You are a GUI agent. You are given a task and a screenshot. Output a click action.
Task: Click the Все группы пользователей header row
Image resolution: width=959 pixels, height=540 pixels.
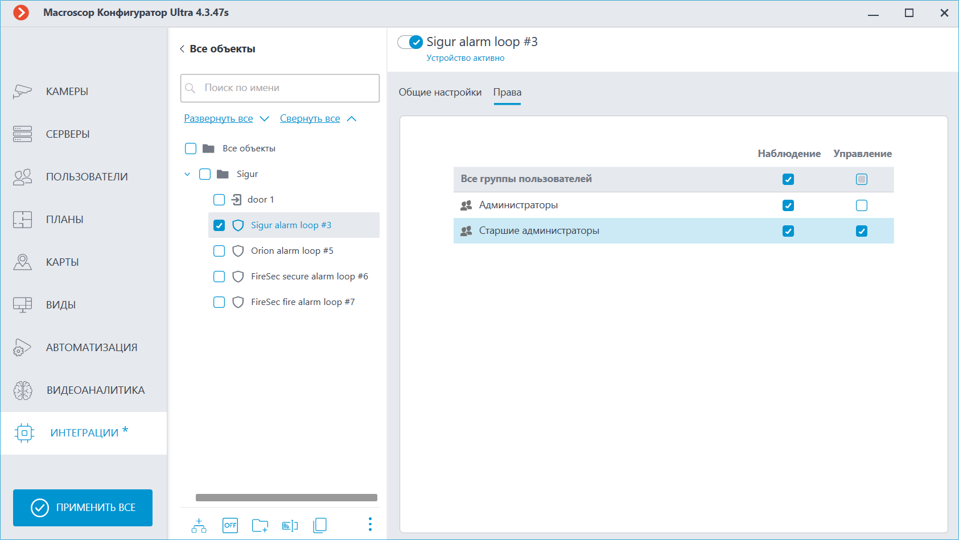[674, 179]
